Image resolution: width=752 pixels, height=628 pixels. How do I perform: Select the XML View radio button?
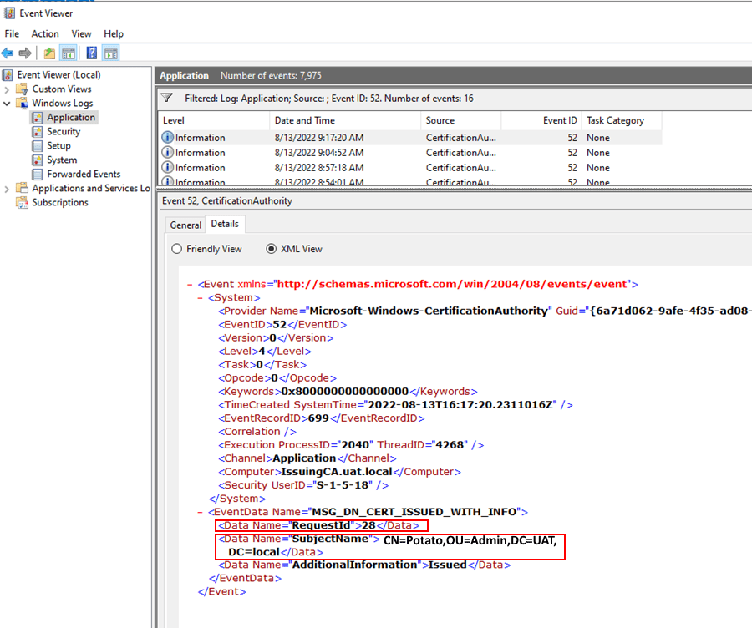pos(272,249)
